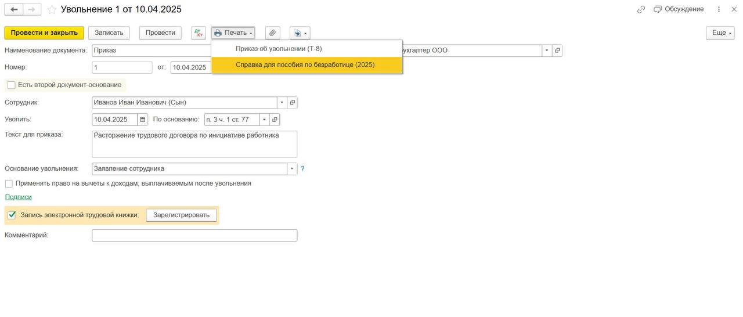Expand the бухгалтер ООО dropdown arrow
The height and width of the screenshot is (317, 743).
pos(547,51)
